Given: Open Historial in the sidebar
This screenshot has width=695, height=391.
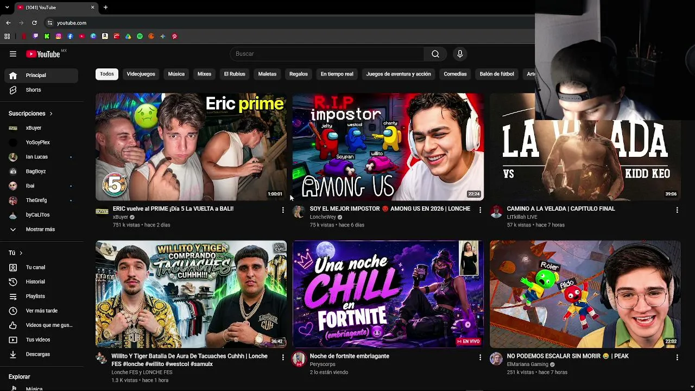Looking at the screenshot, I should (x=41, y=282).
